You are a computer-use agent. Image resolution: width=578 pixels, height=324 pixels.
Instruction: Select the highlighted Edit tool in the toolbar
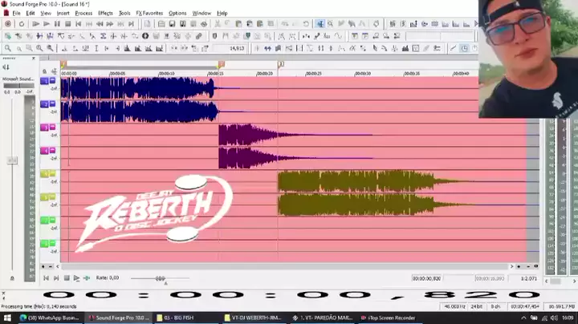click(320, 24)
